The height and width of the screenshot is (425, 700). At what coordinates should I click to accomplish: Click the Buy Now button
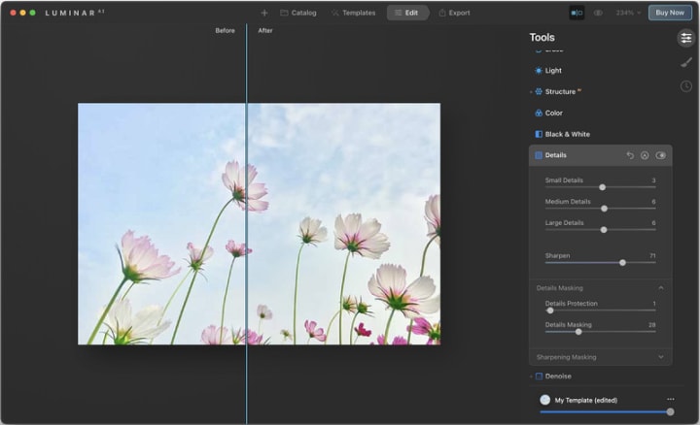click(669, 13)
